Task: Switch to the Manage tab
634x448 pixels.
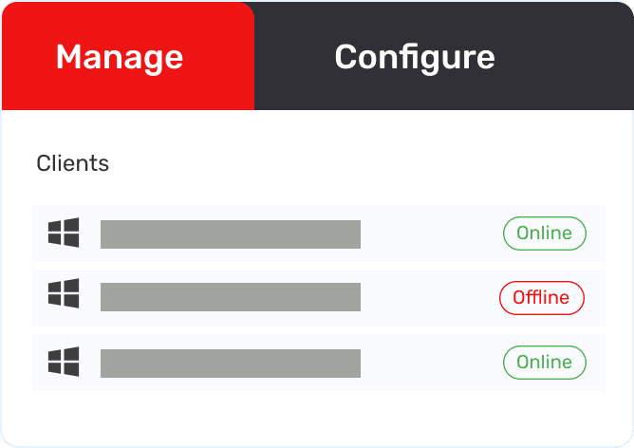Action: pyautogui.click(x=127, y=57)
